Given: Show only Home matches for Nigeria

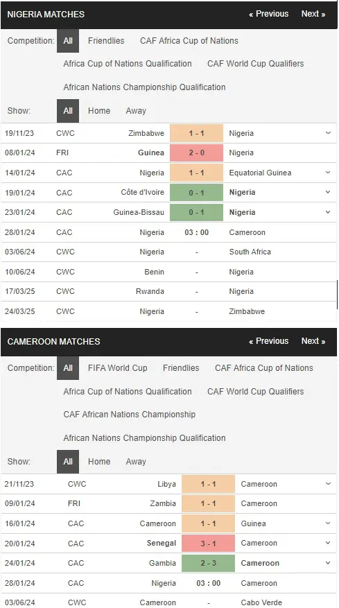Looking at the screenshot, I should click(x=99, y=111).
